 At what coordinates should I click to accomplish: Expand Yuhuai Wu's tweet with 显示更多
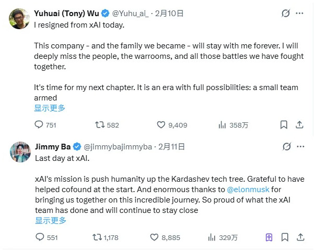[50, 108]
